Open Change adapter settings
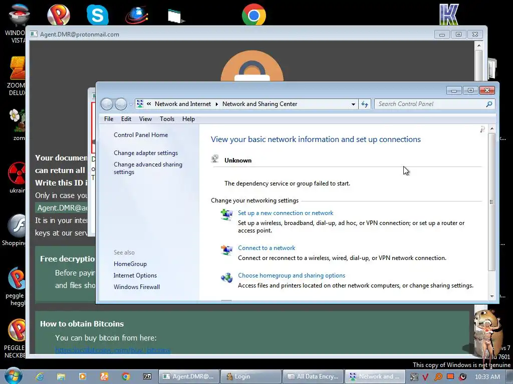 click(146, 153)
